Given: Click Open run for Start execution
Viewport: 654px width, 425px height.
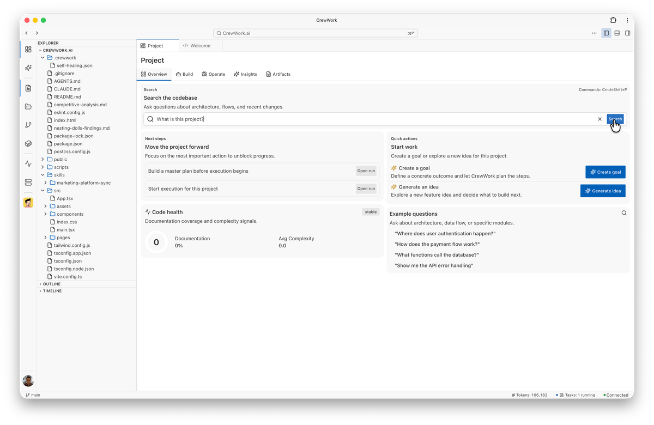Looking at the screenshot, I should coord(366,189).
